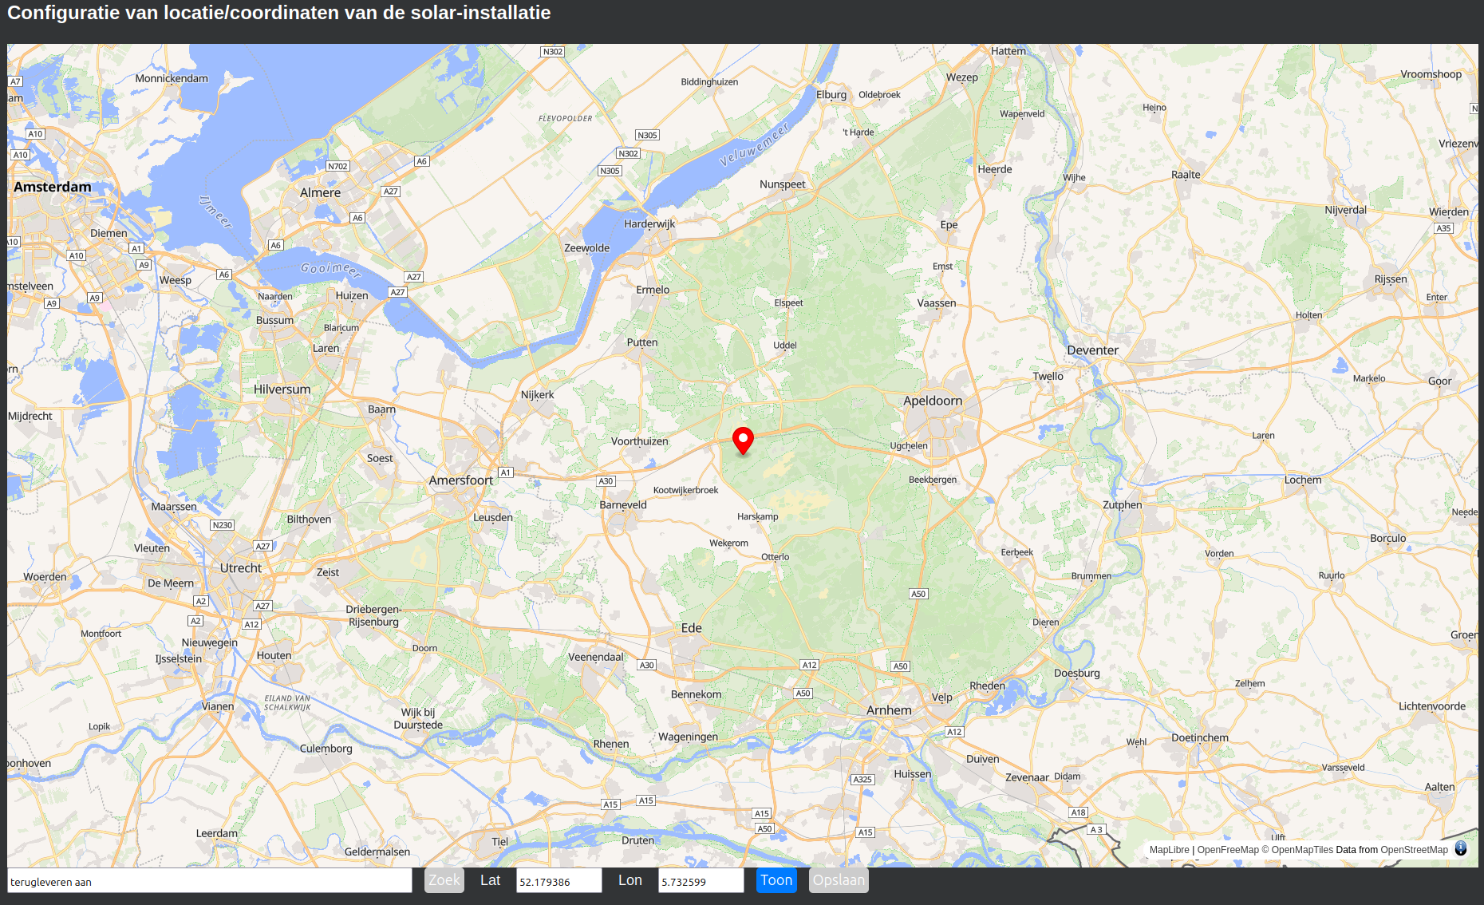Click Apeldoorn city label on the map
The width and height of the screenshot is (1484, 905).
pos(932,401)
